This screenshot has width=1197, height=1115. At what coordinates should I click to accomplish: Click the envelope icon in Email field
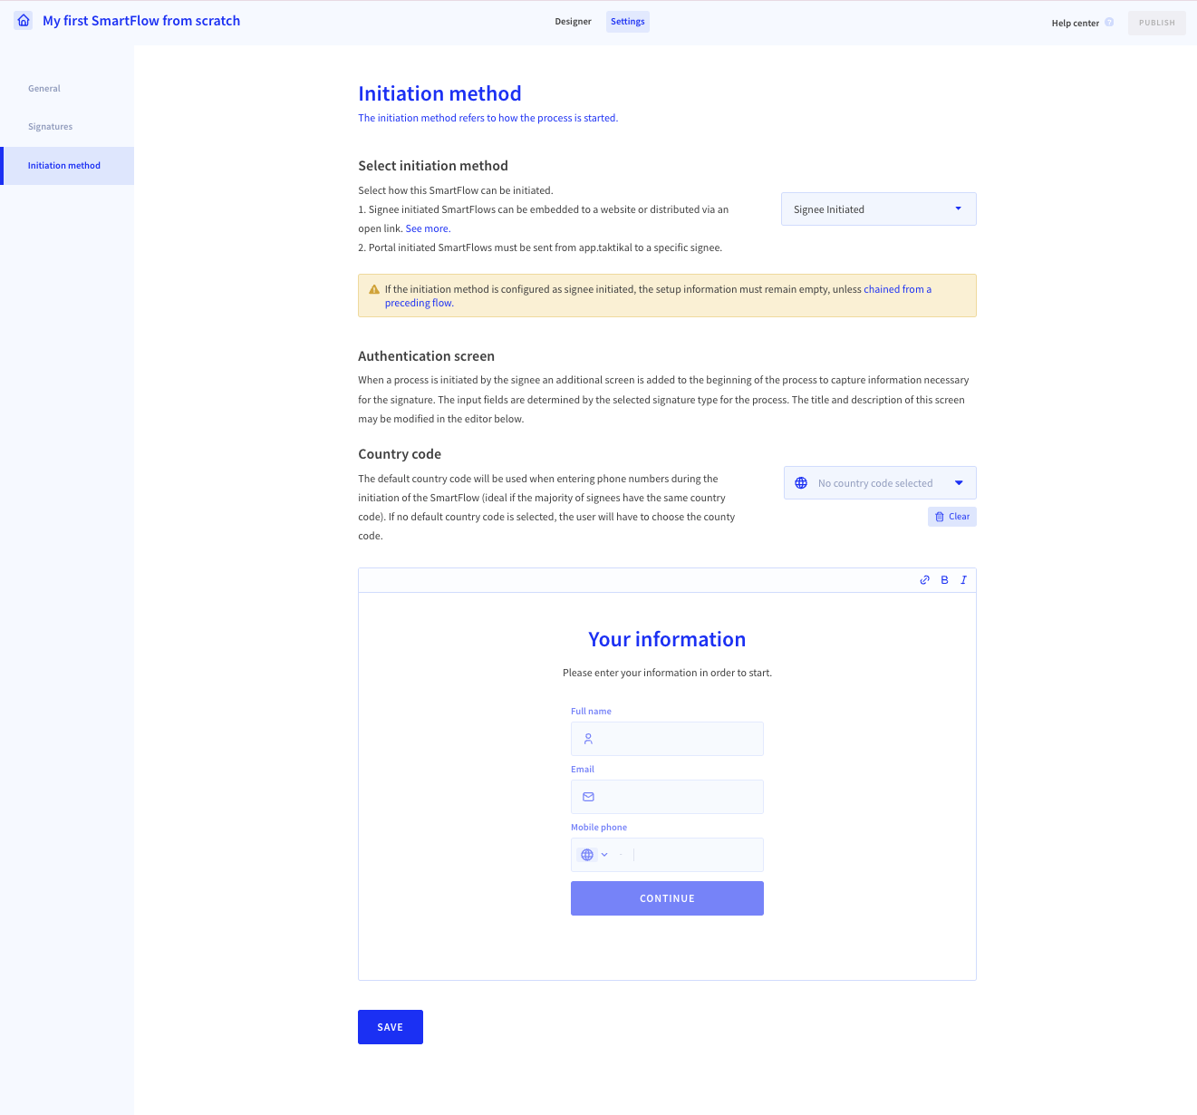[588, 797]
